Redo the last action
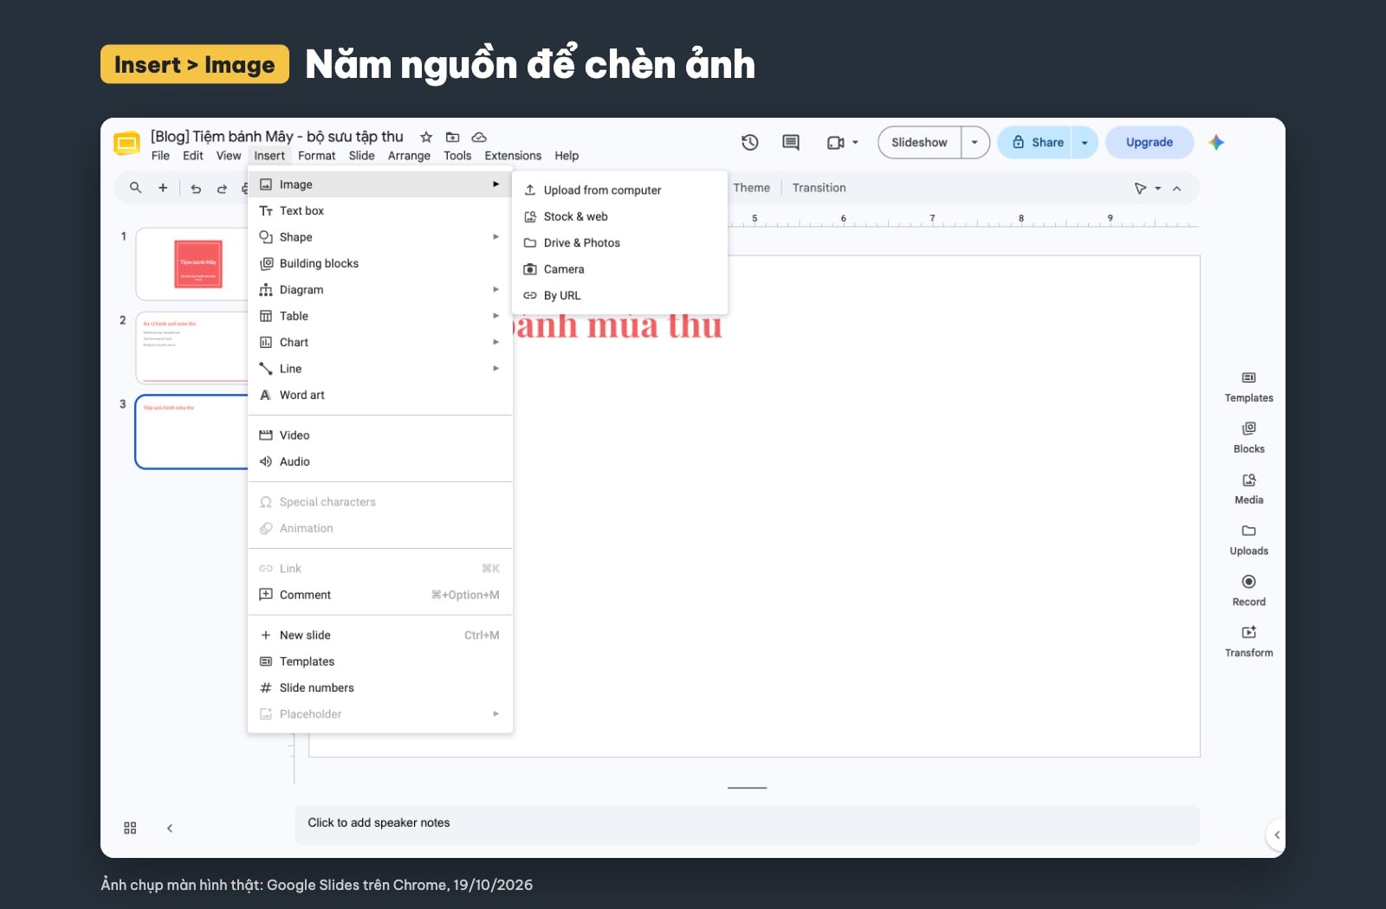Image resolution: width=1386 pixels, height=909 pixels. tap(222, 189)
